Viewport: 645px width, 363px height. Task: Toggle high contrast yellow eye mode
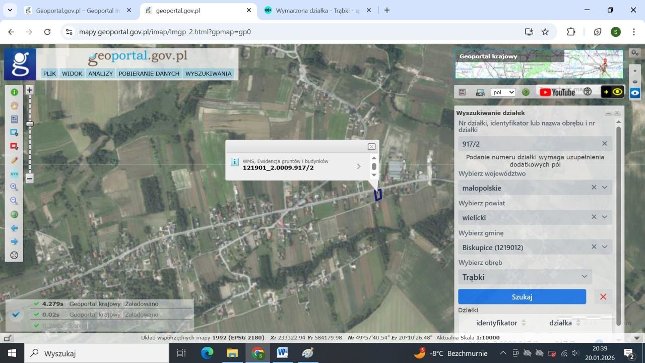click(x=612, y=92)
